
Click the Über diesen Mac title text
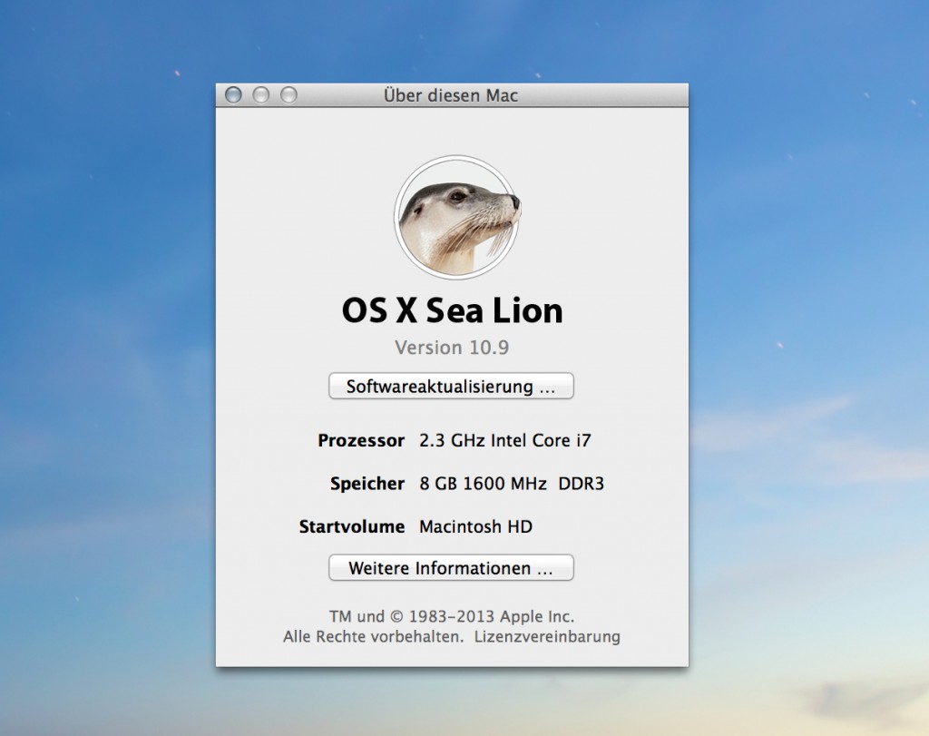point(451,95)
